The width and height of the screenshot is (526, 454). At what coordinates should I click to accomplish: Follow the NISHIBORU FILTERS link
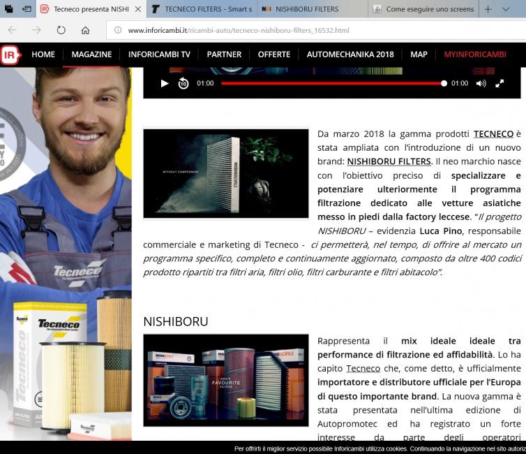pyautogui.click(x=389, y=161)
